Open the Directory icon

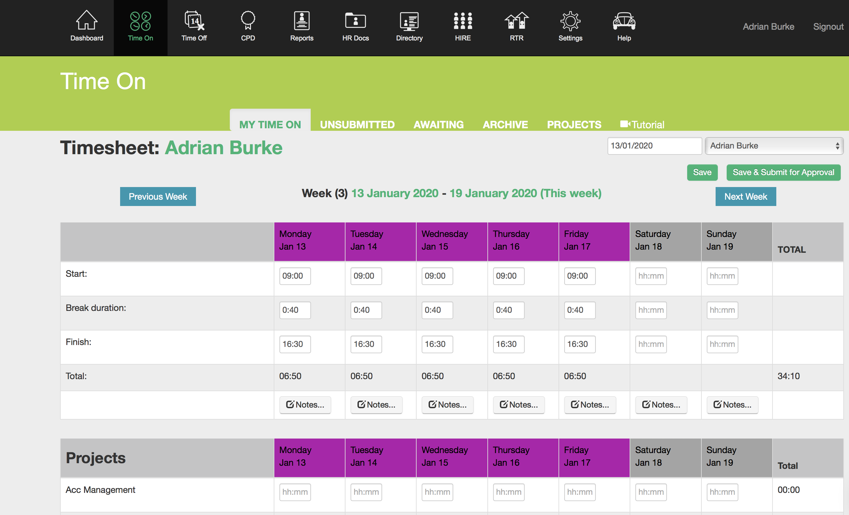coord(409,21)
